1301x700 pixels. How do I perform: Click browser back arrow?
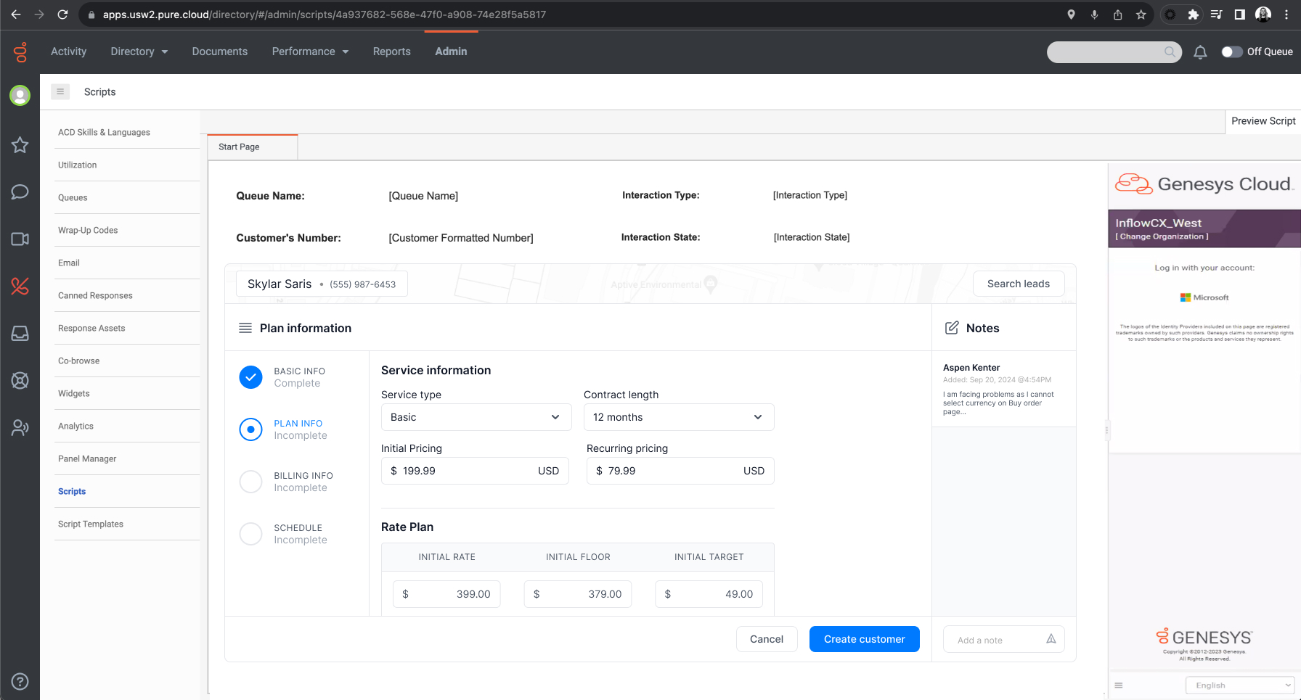[x=16, y=15]
